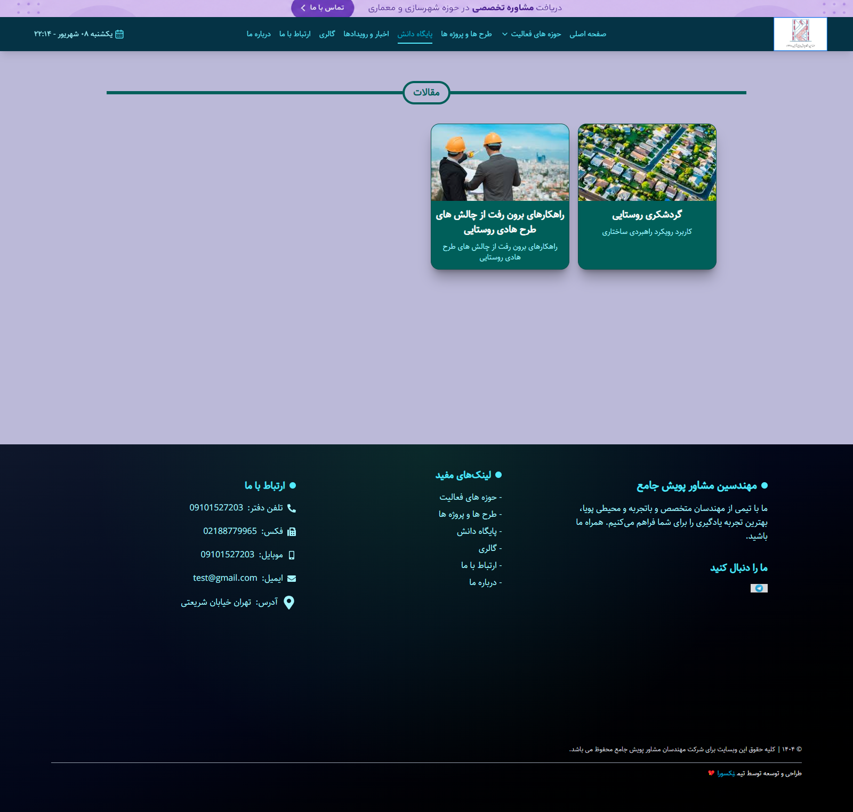Click the fax number 02188779965

click(x=230, y=531)
